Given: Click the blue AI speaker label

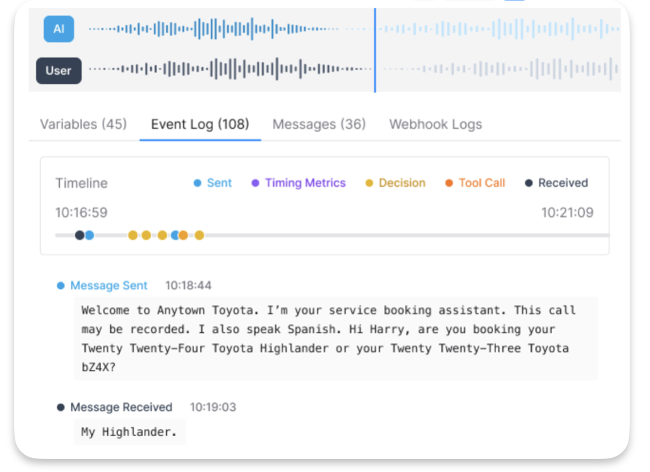Looking at the screenshot, I should (58, 30).
